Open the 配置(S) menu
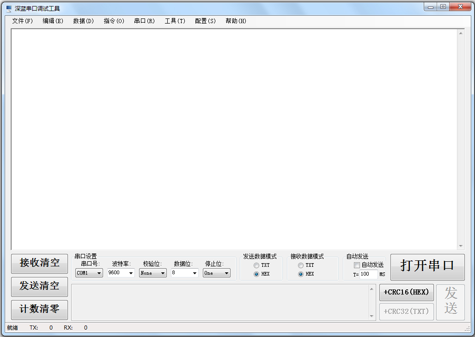475x337 pixels. [205, 21]
